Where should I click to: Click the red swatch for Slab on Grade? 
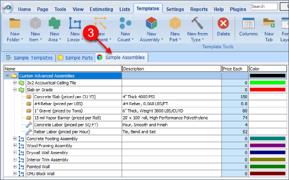[x=267, y=90]
